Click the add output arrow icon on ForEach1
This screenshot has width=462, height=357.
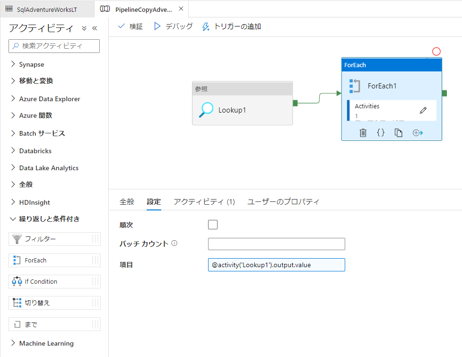click(418, 133)
